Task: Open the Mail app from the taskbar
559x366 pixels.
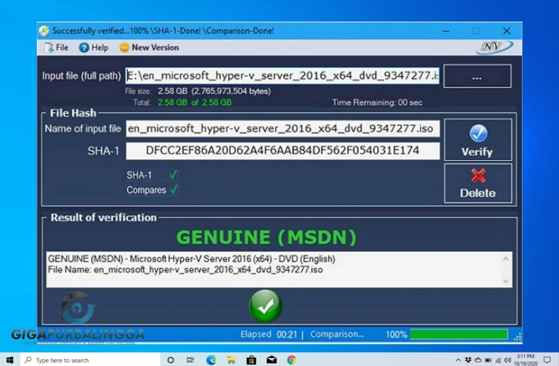Action: click(272, 360)
